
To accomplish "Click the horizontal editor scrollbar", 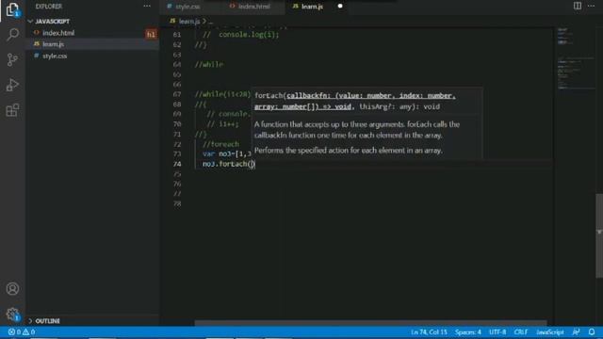I will [x=370, y=322].
